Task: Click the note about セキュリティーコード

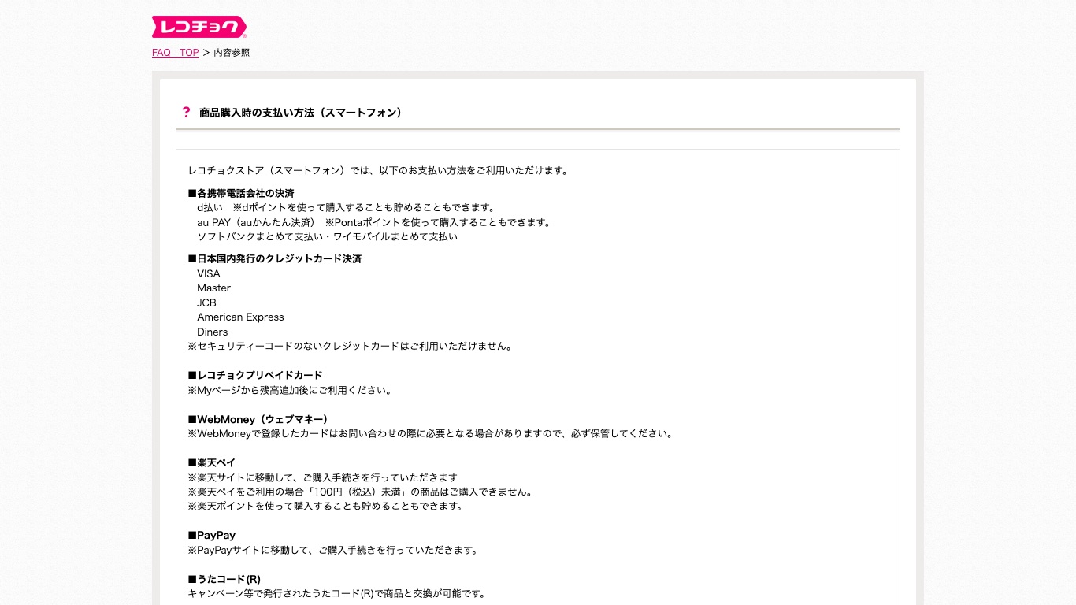Action: click(x=350, y=346)
